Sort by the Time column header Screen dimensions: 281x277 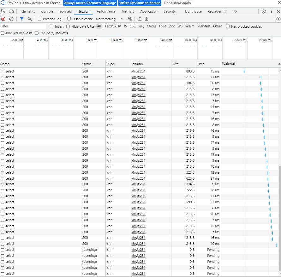pos(208,64)
